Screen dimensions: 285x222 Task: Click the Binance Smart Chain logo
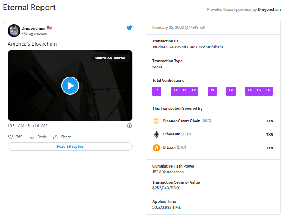tap(156, 121)
